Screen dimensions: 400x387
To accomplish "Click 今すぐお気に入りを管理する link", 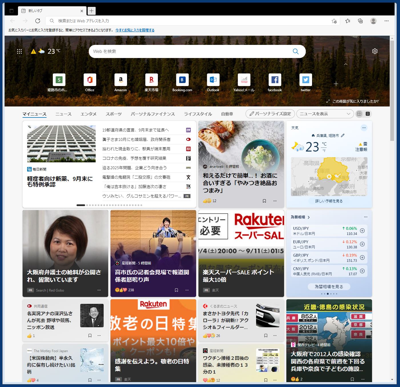I will (x=135, y=30).
